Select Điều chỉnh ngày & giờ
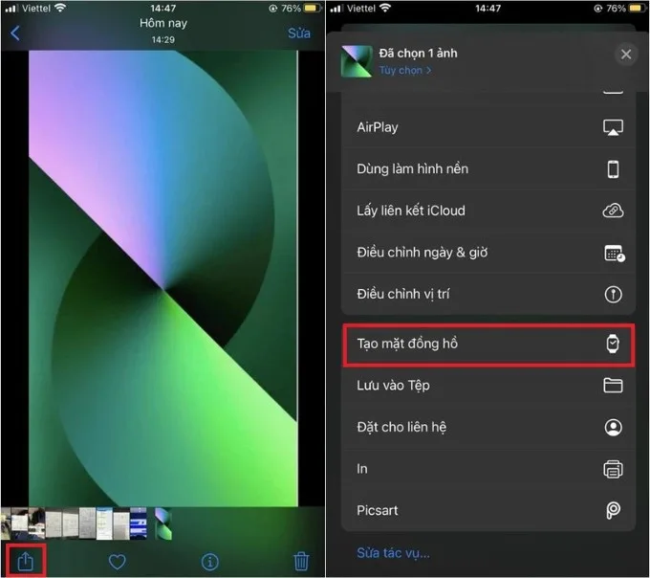This screenshot has height=578, width=650. [487, 253]
